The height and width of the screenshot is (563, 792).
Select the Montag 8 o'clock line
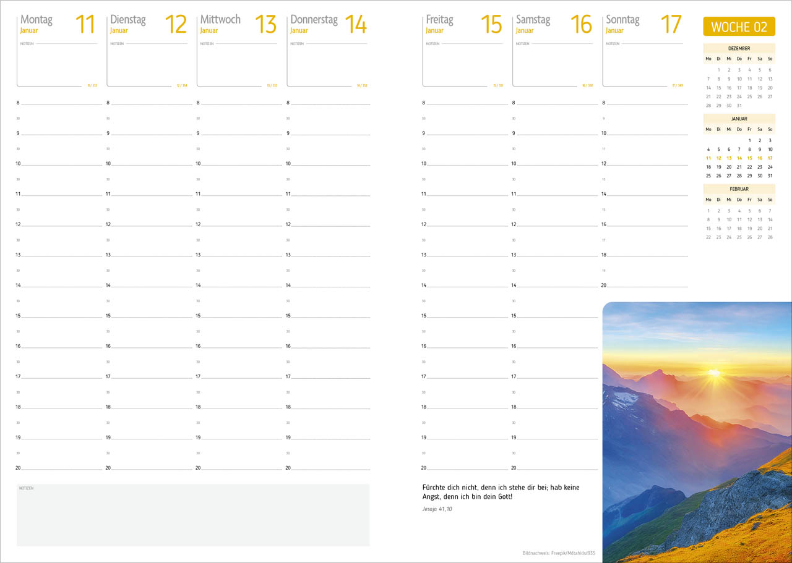[59, 103]
